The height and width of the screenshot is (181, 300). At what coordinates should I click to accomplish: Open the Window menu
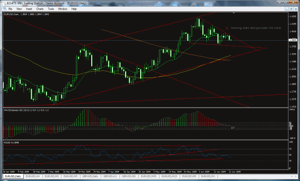(62, 9)
